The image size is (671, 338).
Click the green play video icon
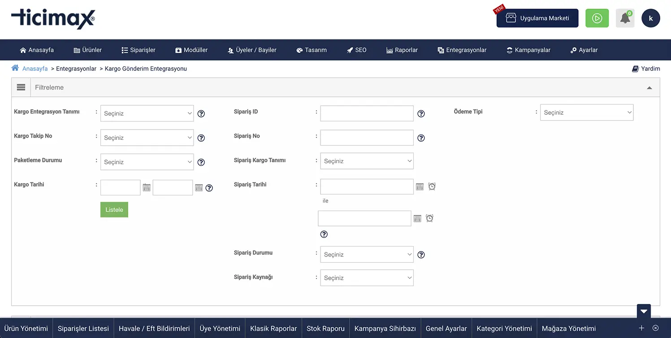[x=597, y=18]
